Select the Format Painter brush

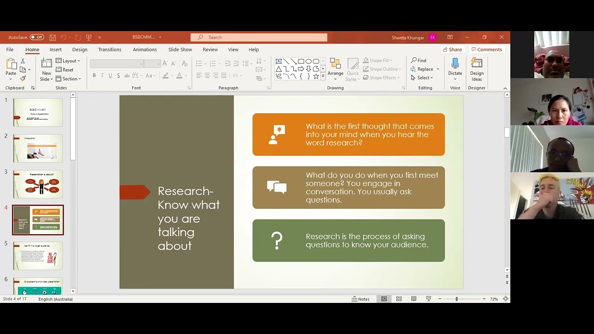pyautogui.click(x=23, y=78)
